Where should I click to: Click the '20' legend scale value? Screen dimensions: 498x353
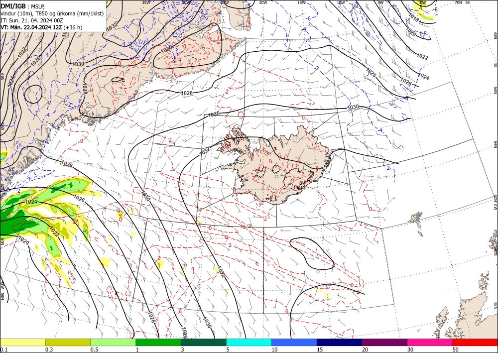(x=365, y=350)
